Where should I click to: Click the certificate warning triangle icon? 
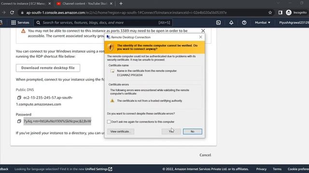[x=112, y=100]
